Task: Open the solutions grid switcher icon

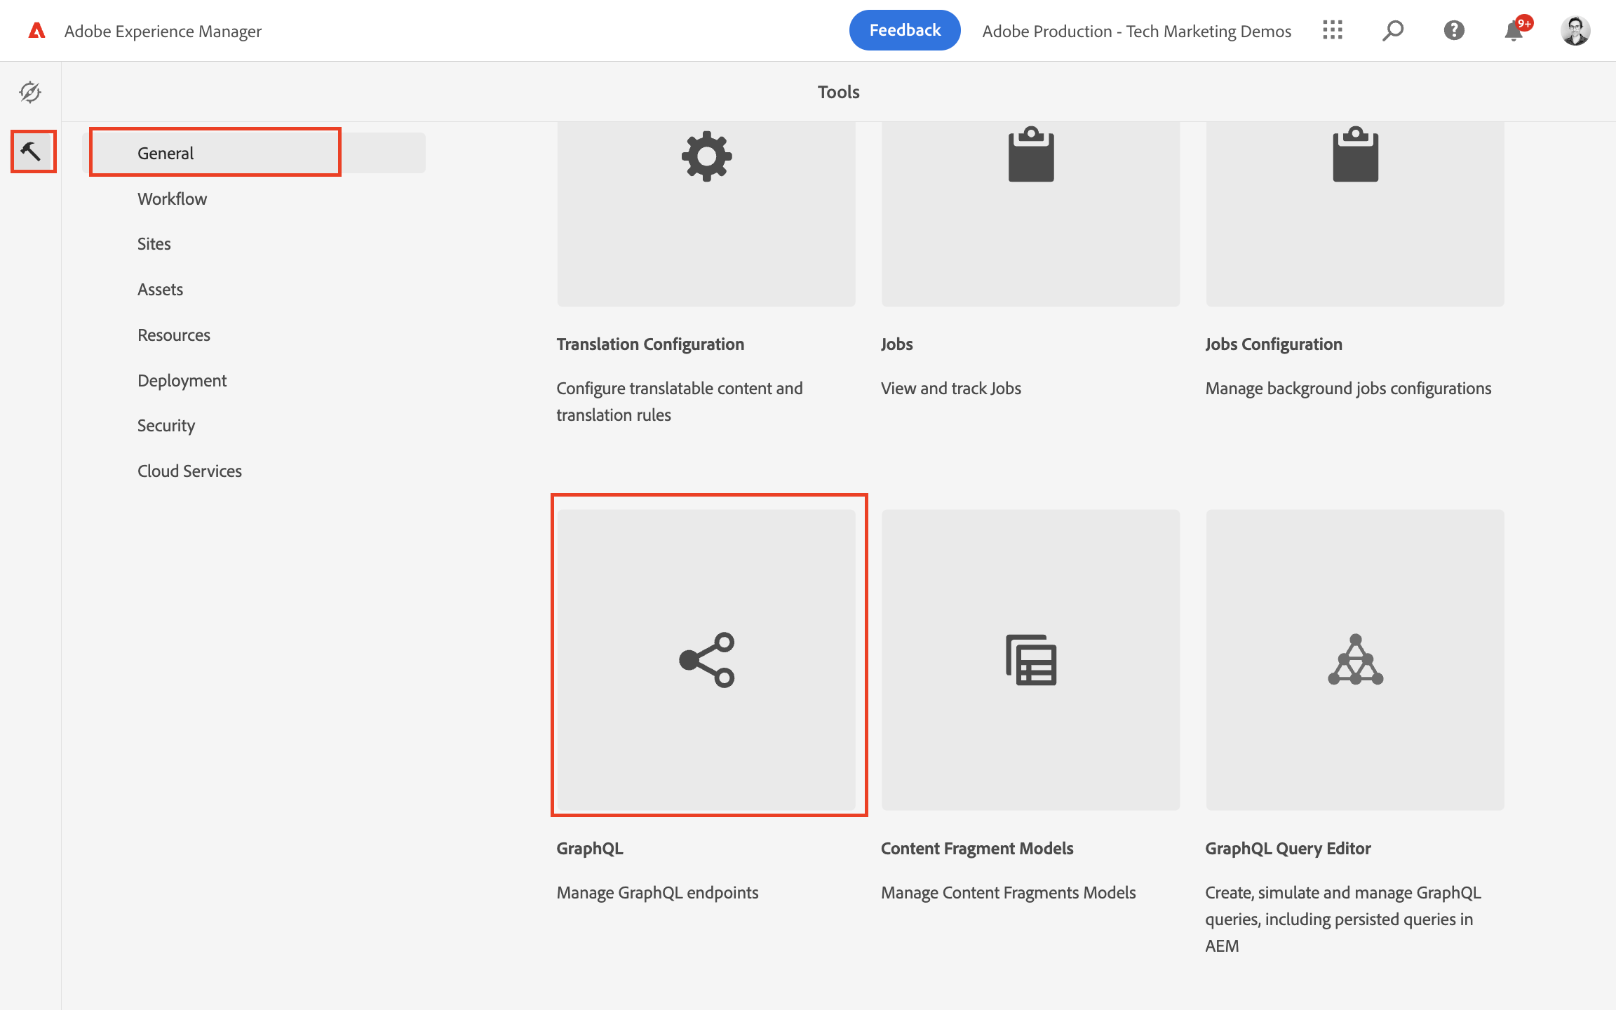Action: [x=1332, y=30]
